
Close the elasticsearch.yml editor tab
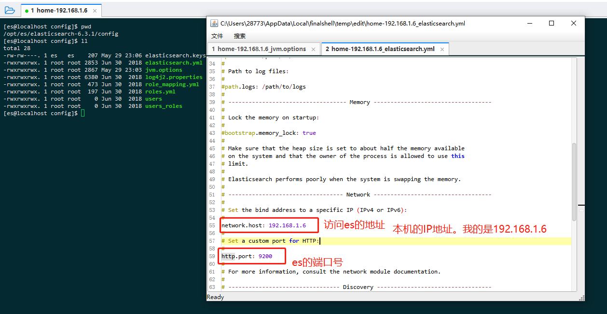click(x=442, y=49)
